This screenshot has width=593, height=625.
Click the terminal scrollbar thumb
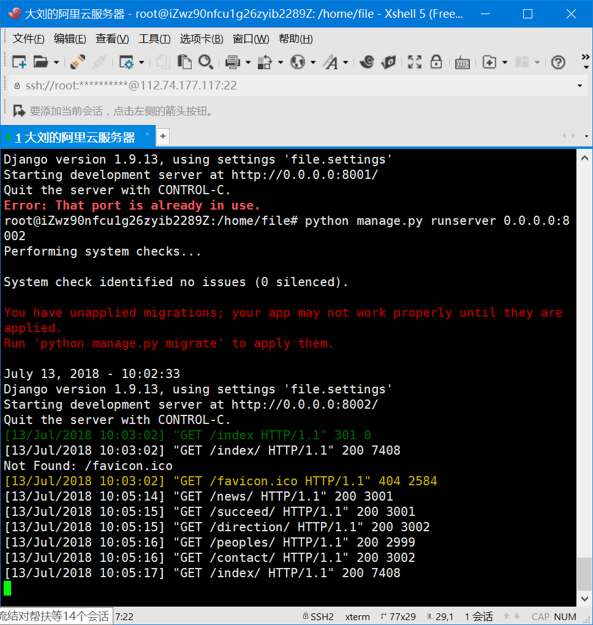click(584, 574)
